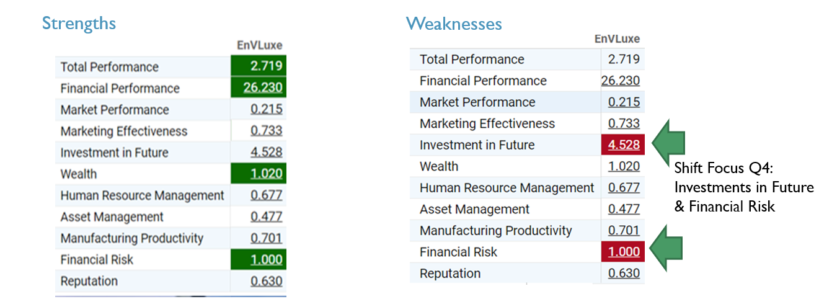819x299 pixels.
Task: Click the green arrow pointing at Investment in Future
Action: [666, 144]
